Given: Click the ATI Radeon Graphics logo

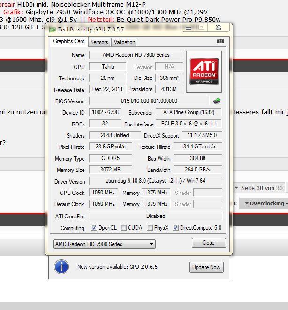Looking at the screenshot, I should tap(204, 71).
